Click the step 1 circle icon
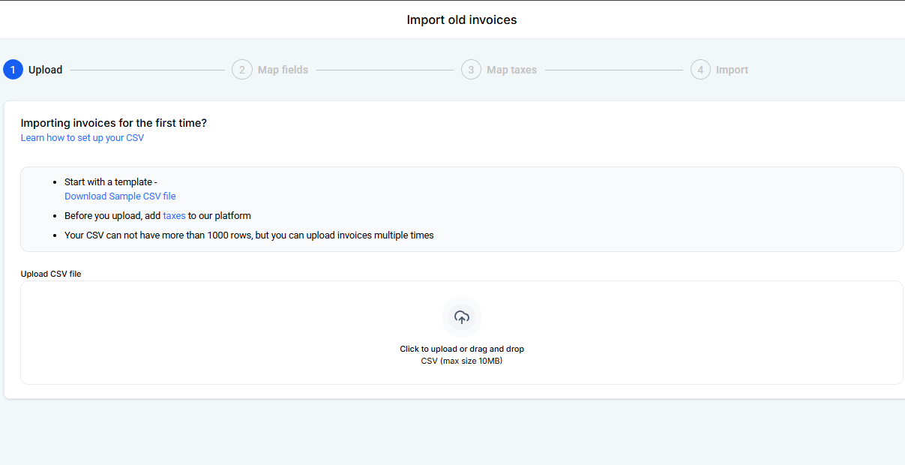905x465 pixels. 13,70
